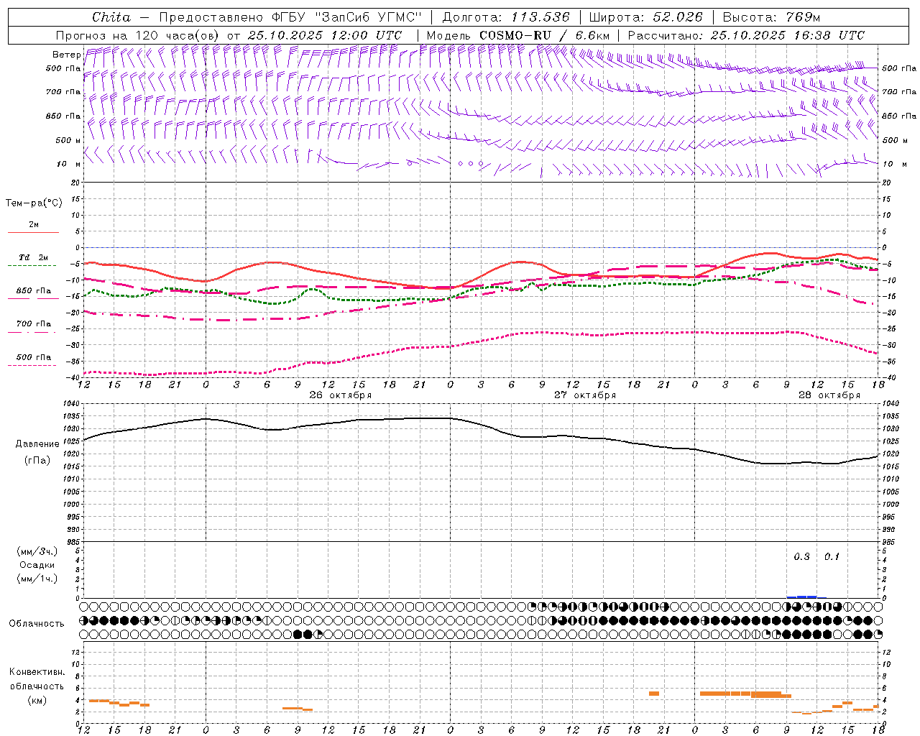Image resolution: width=920 pixels, height=736 pixels.
Task: Click the dashed line sample under "Td 2м"
Action: pos(32,266)
